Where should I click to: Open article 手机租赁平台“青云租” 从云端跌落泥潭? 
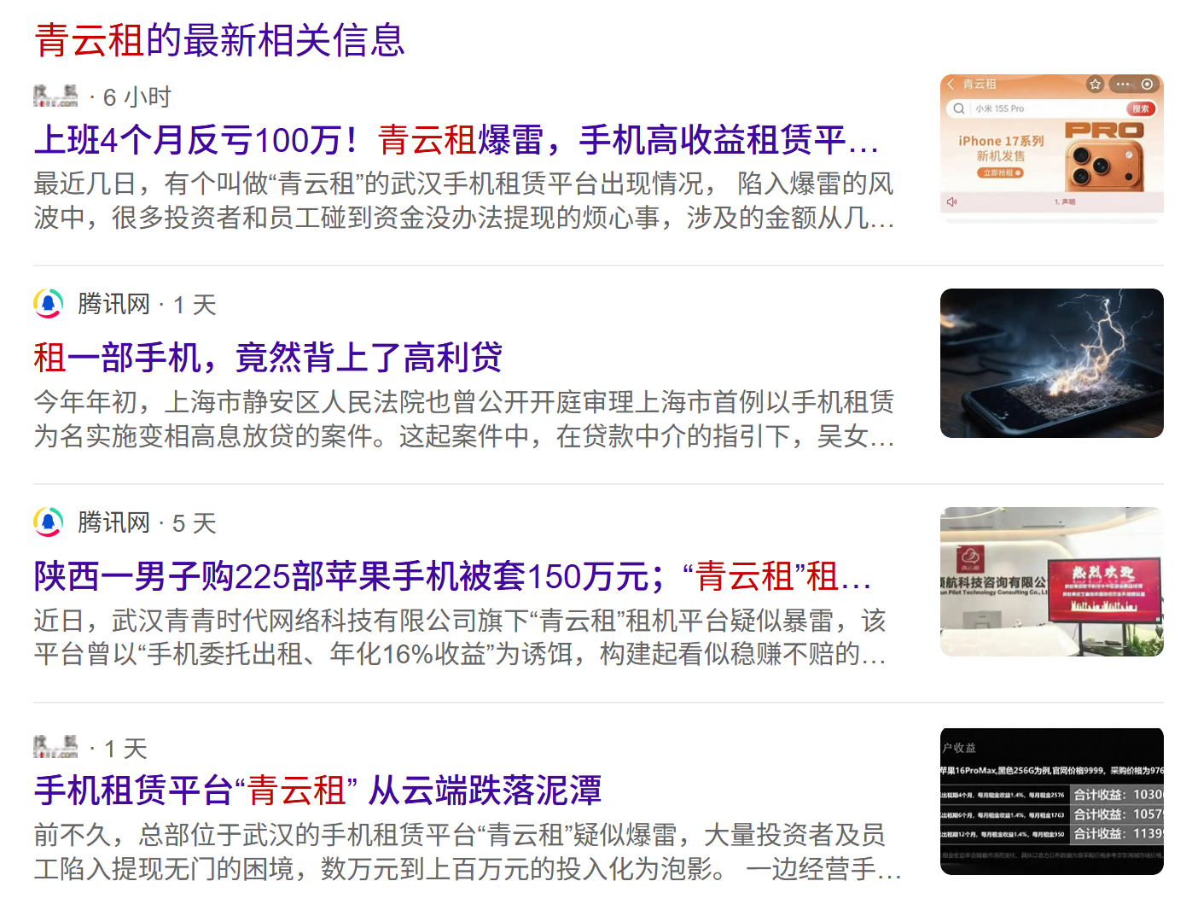click(317, 791)
